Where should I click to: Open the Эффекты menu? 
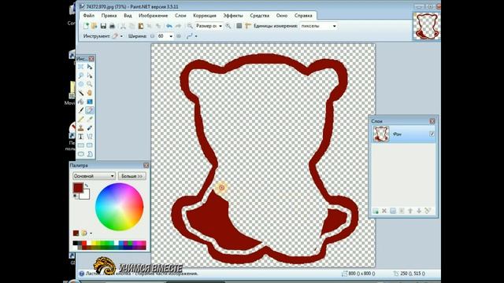pos(233,16)
